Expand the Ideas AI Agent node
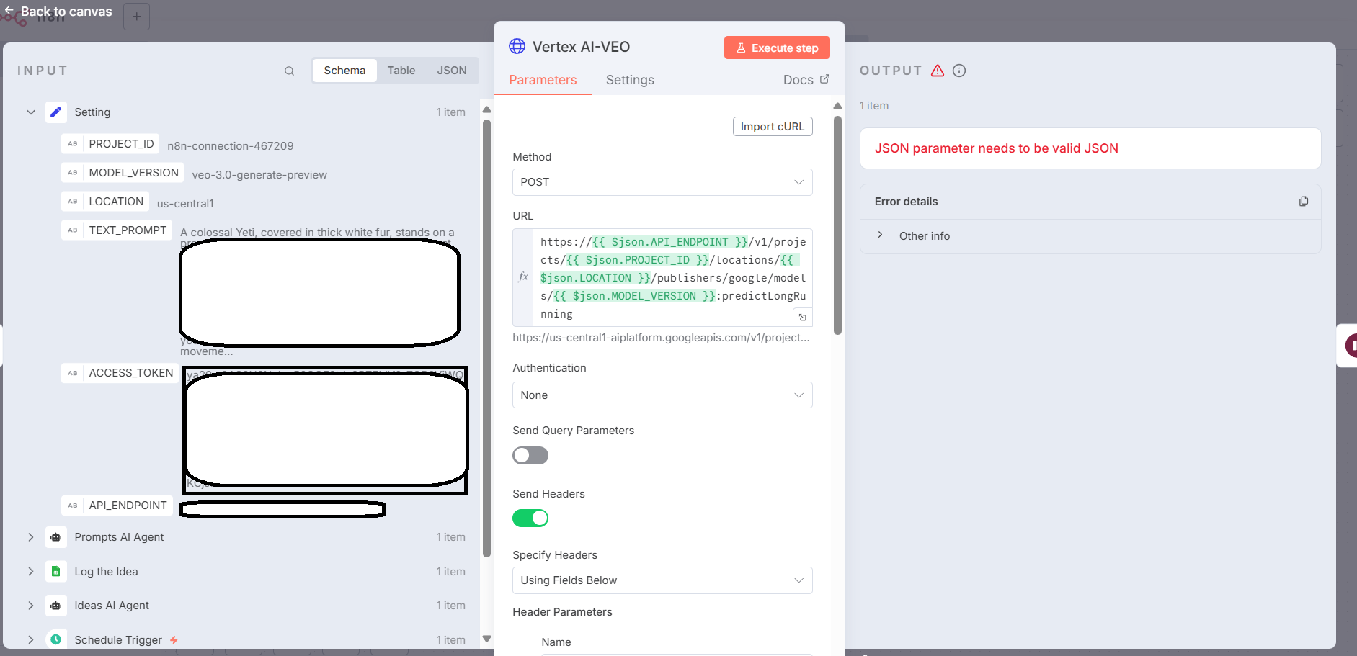This screenshot has width=1357, height=656. [x=31, y=606]
